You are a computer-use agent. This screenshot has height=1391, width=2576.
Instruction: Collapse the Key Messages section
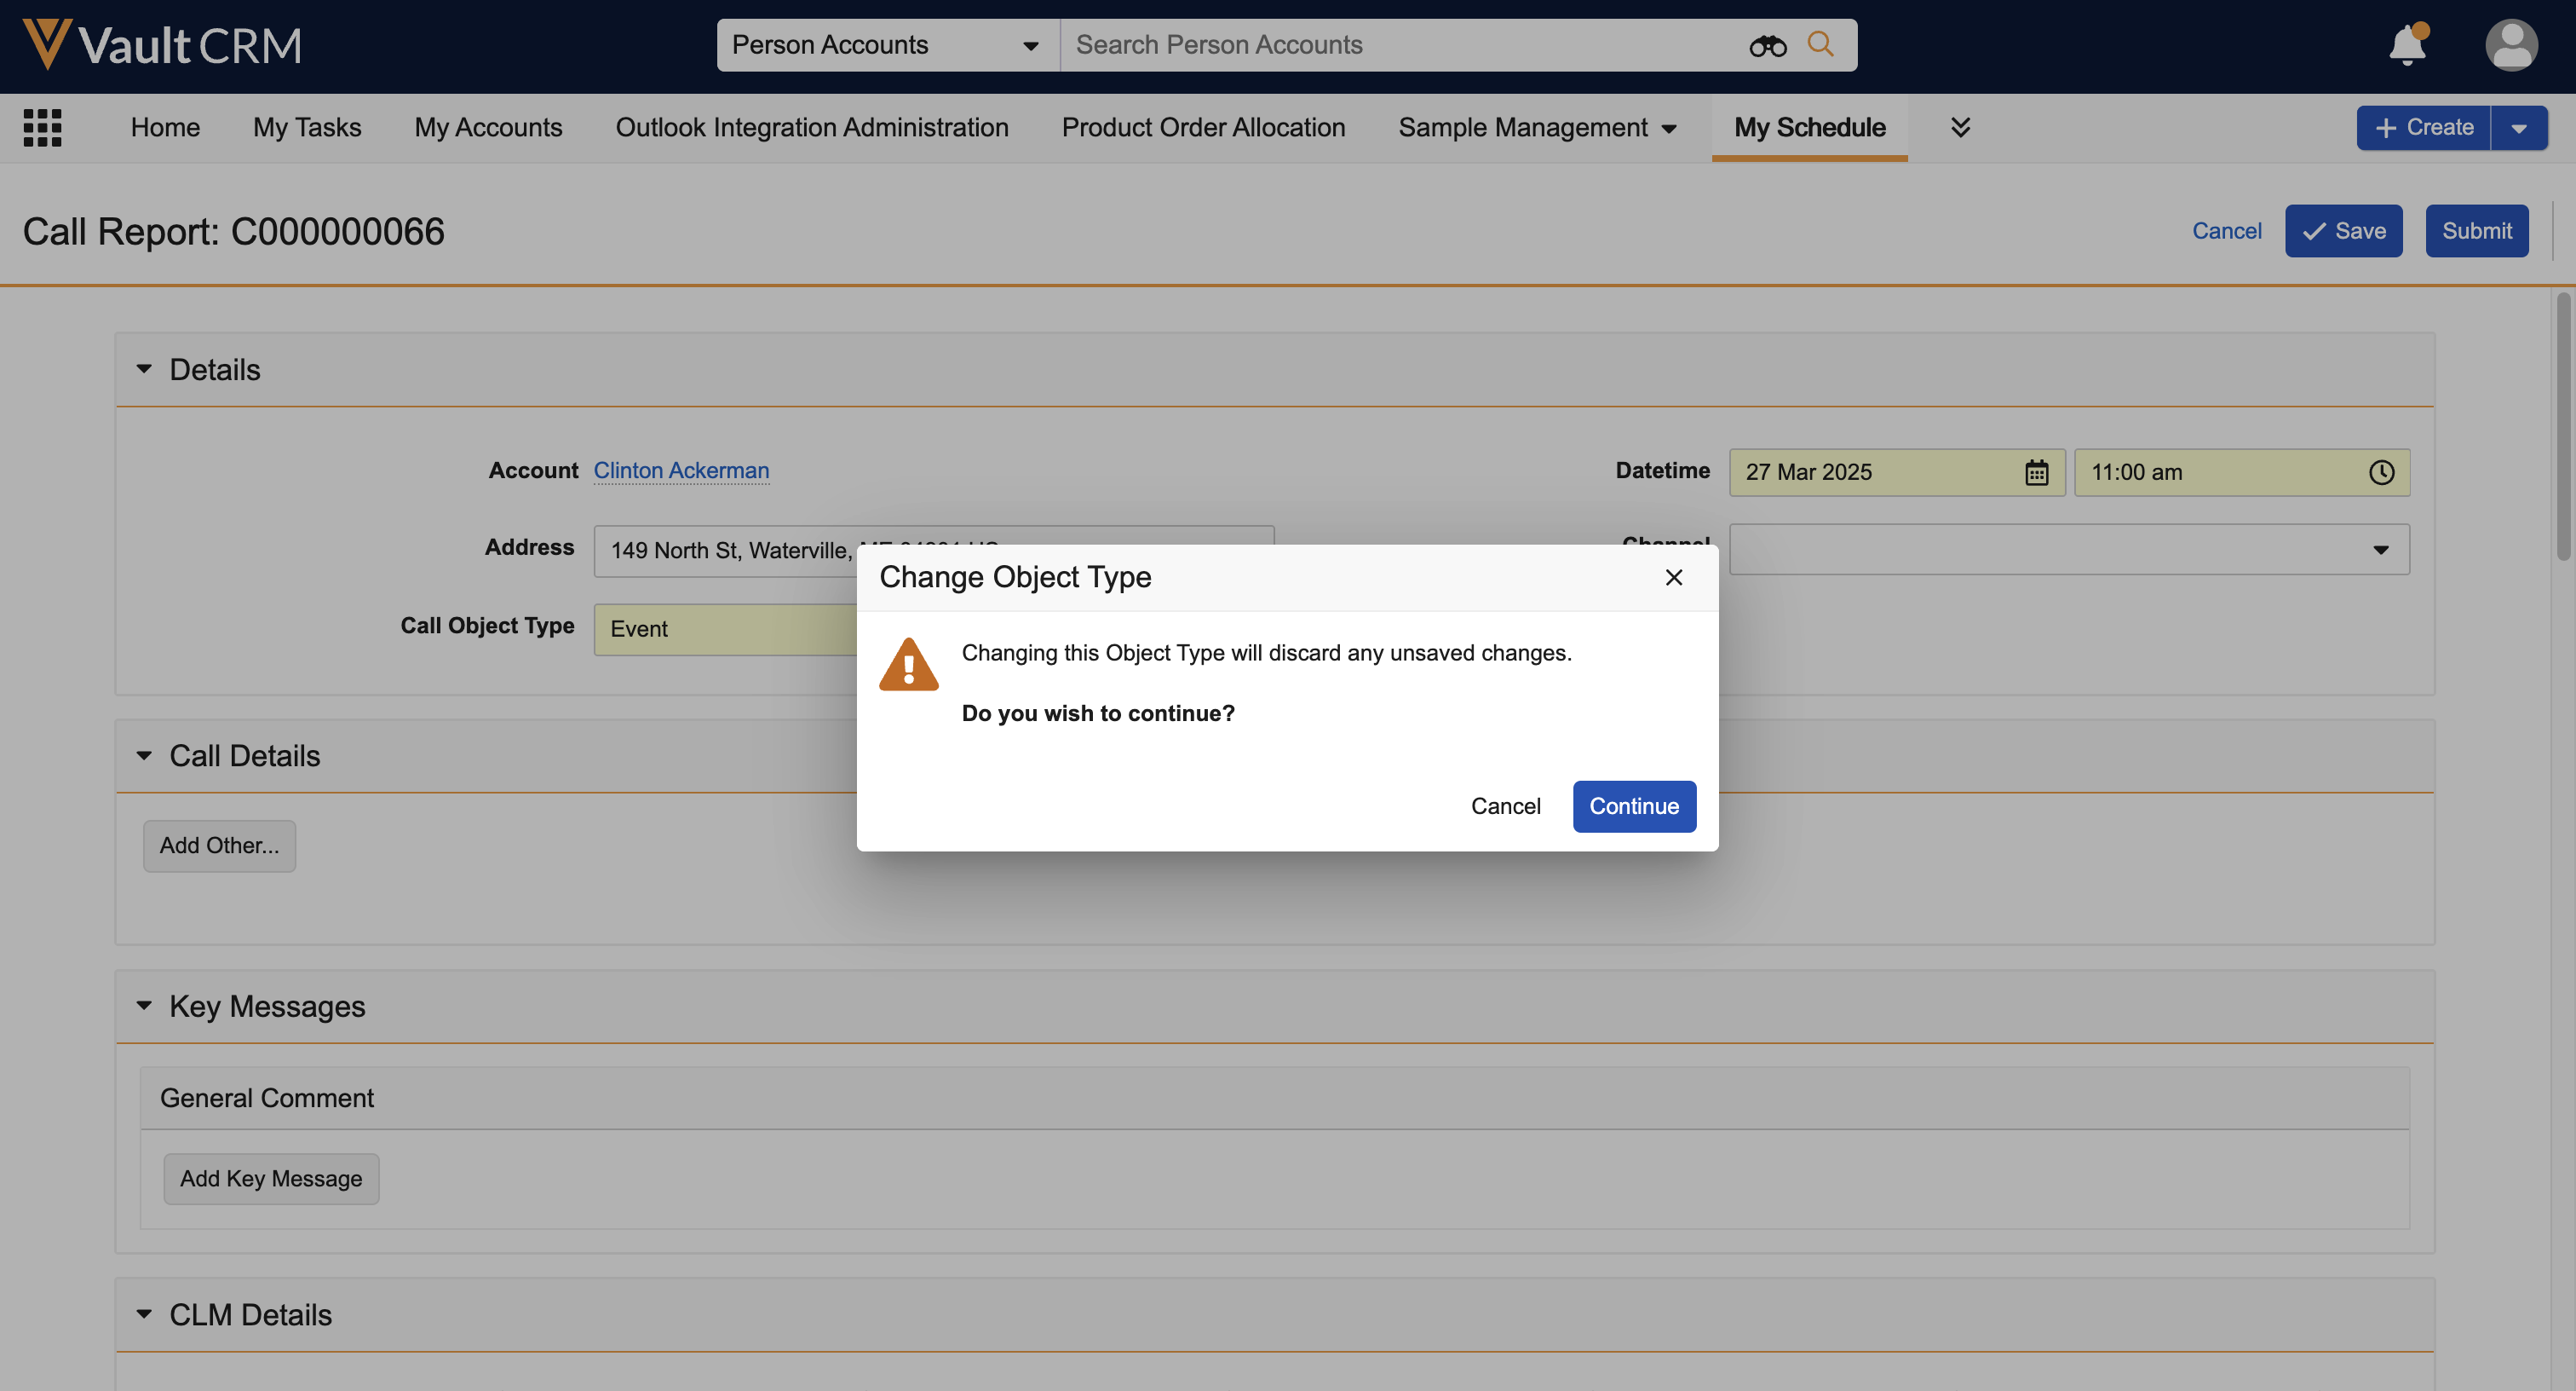point(144,1006)
